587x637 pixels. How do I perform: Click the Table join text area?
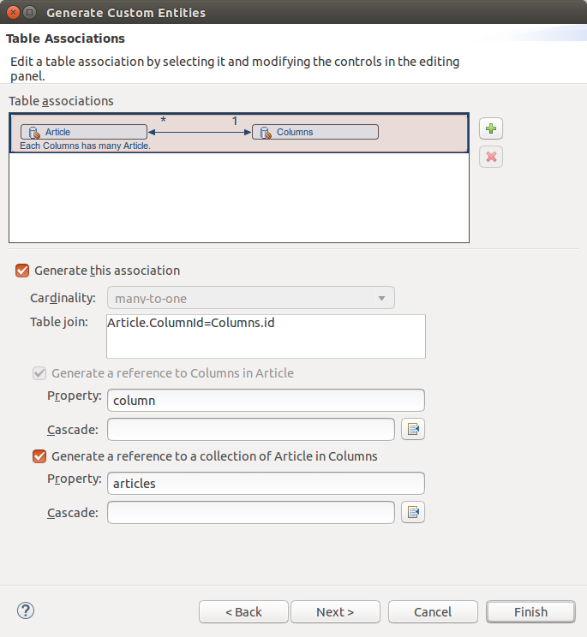[x=266, y=336]
